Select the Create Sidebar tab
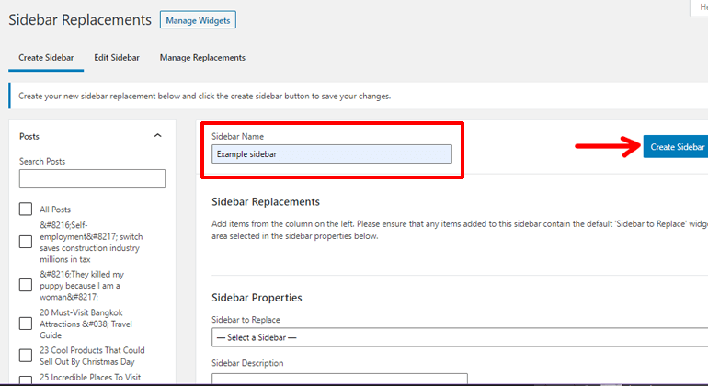708x386 pixels. [x=46, y=58]
